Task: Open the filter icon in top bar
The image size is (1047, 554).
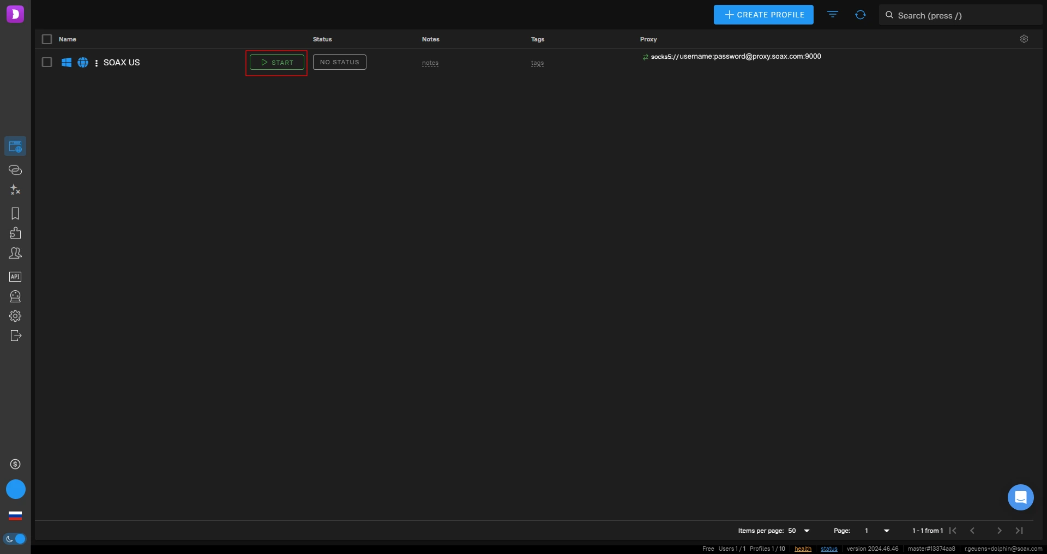Action: click(833, 15)
